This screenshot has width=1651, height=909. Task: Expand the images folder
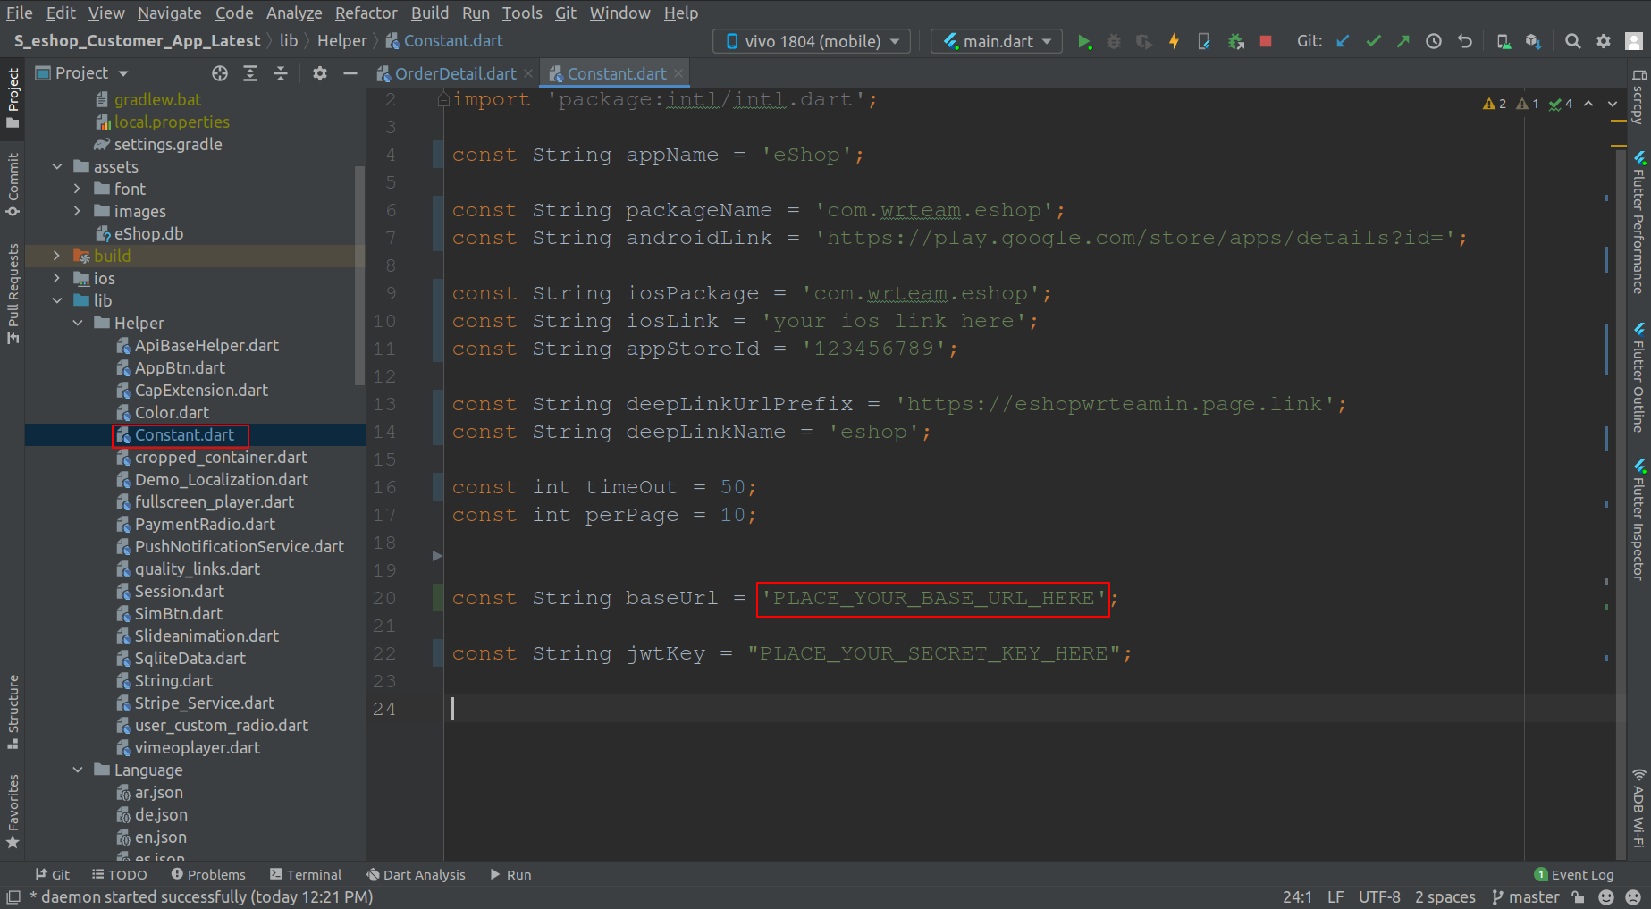tap(78, 212)
